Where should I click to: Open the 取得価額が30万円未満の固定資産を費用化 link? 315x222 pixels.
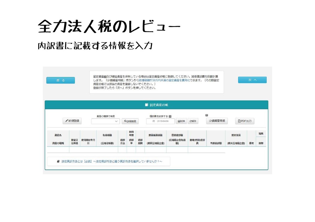164,80
